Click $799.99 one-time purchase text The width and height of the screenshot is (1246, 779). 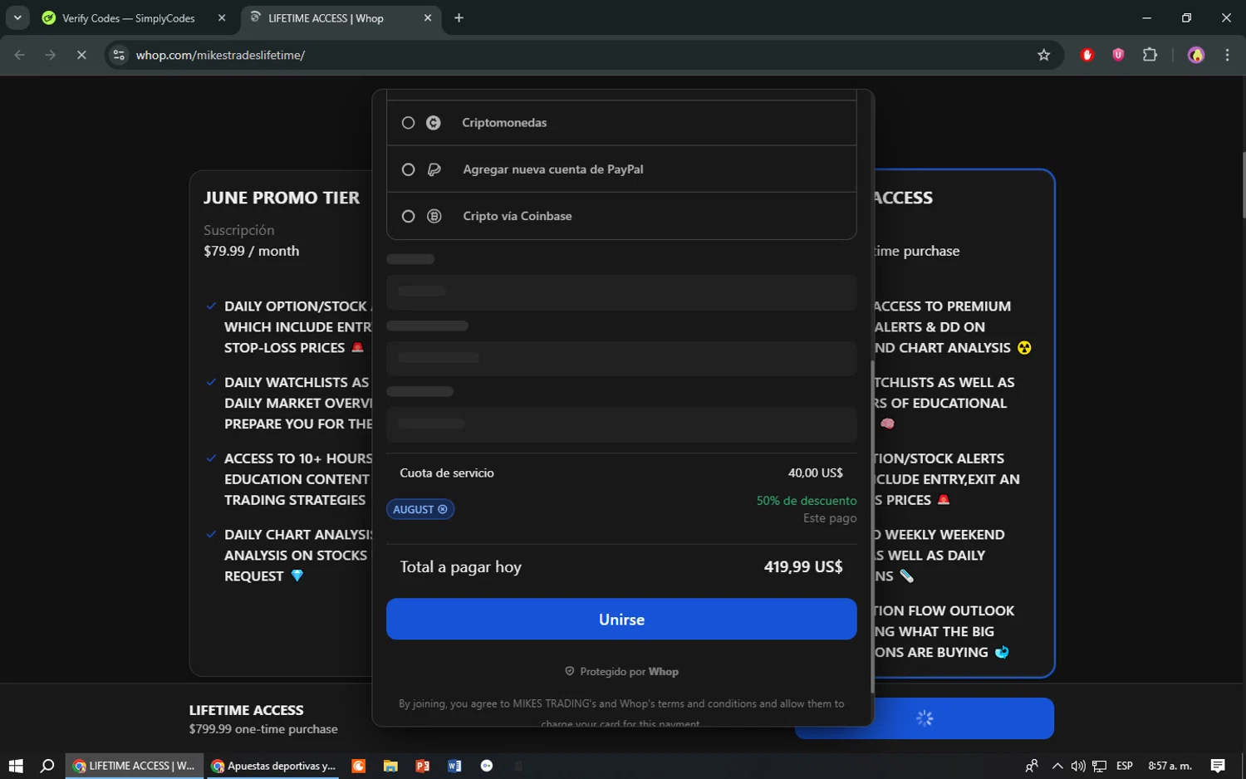coord(263,729)
